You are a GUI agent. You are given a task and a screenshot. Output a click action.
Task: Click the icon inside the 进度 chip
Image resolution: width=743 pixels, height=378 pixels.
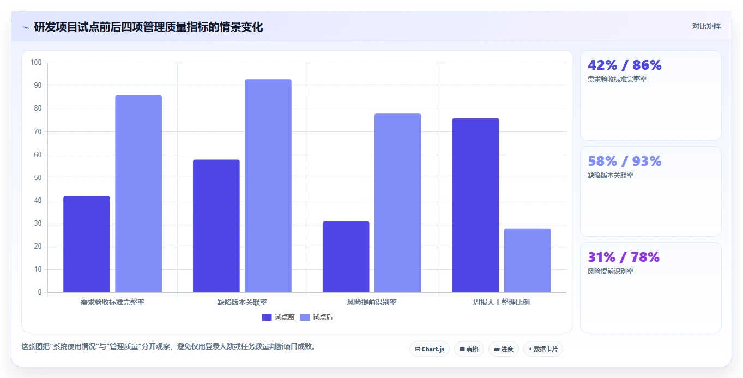497,349
